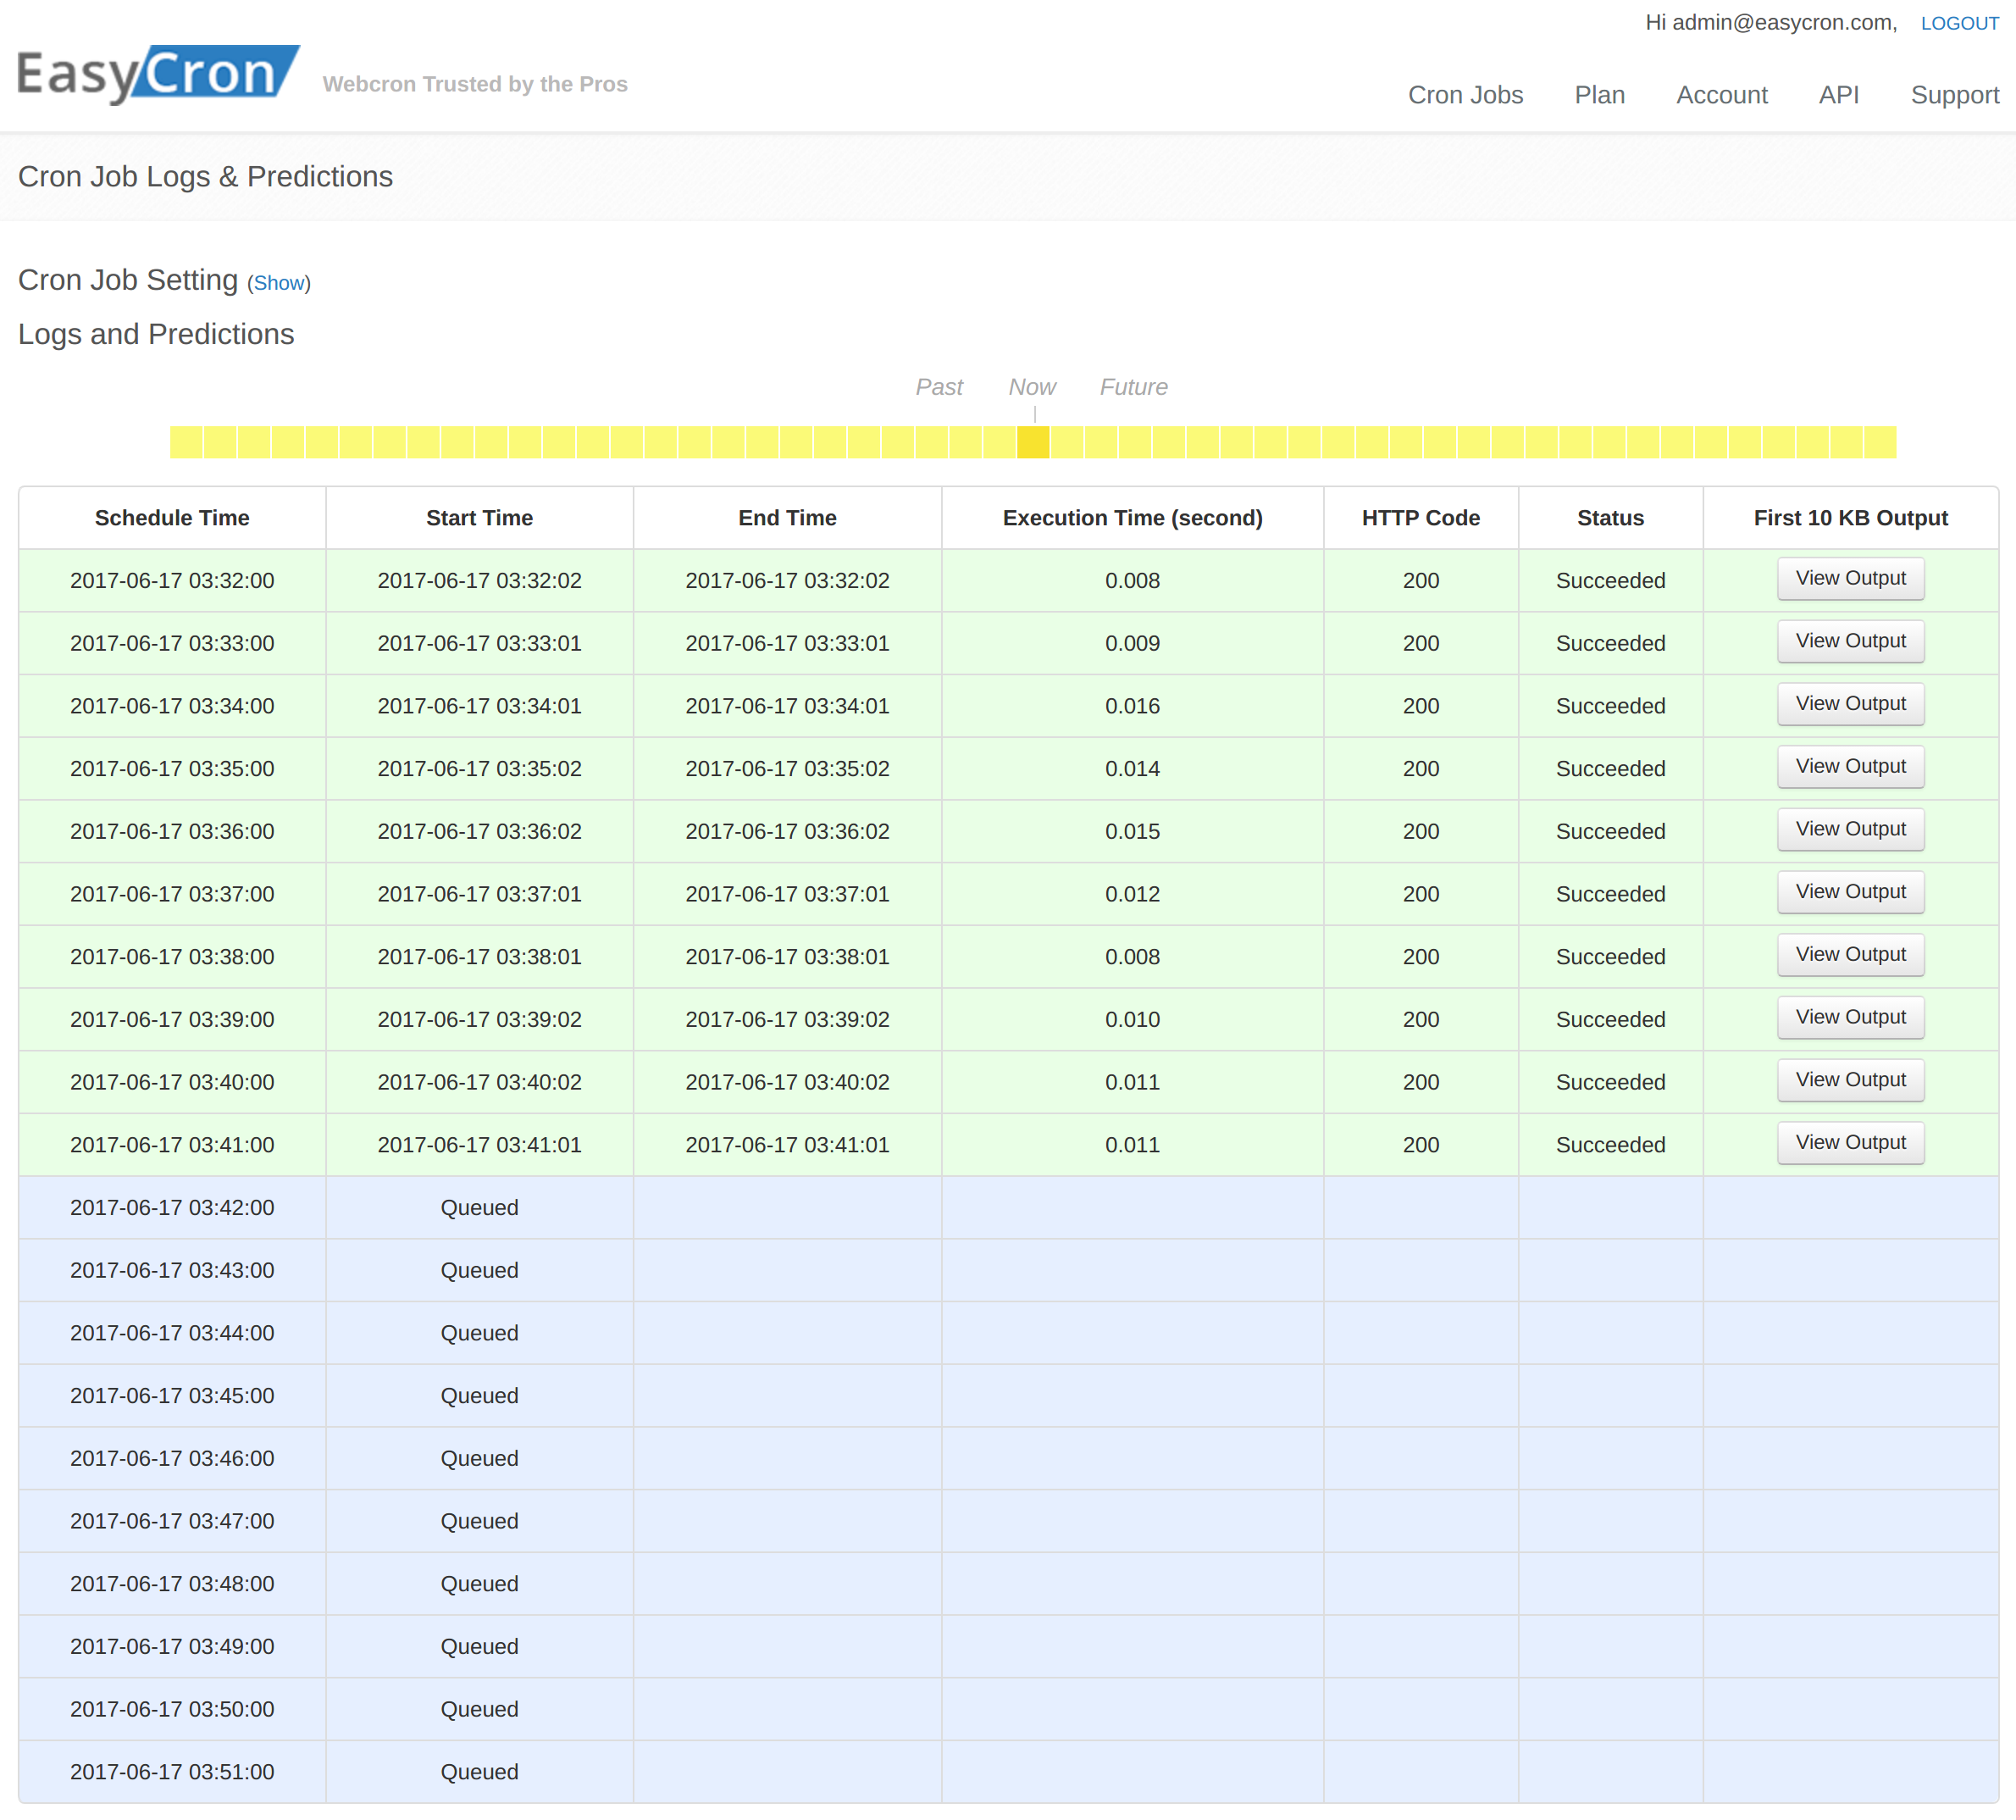
Task: Click the Schedule Time column header
Action: tap(172, 518)
